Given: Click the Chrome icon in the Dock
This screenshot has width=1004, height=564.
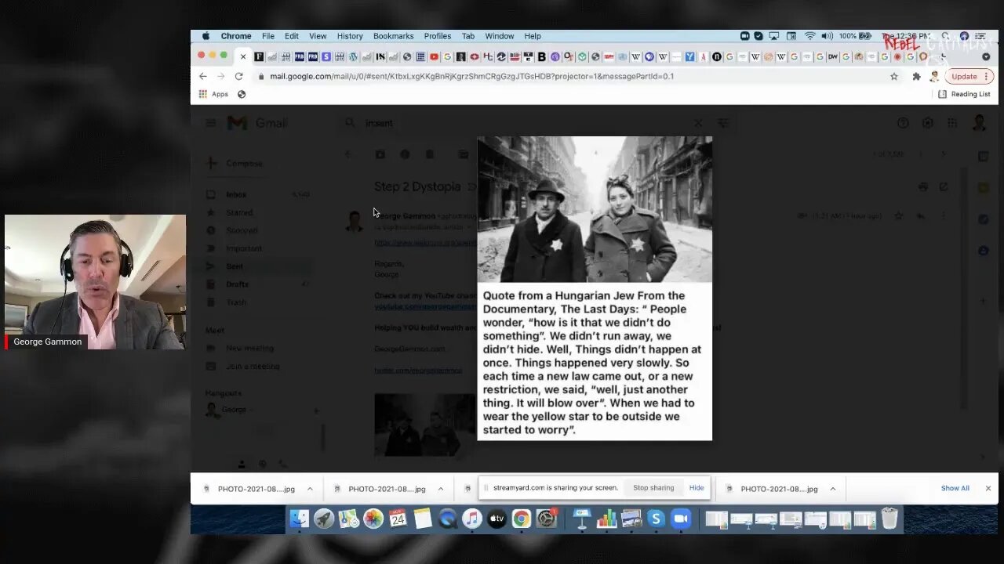Looking at the screenshot, I should coord(521,519).
